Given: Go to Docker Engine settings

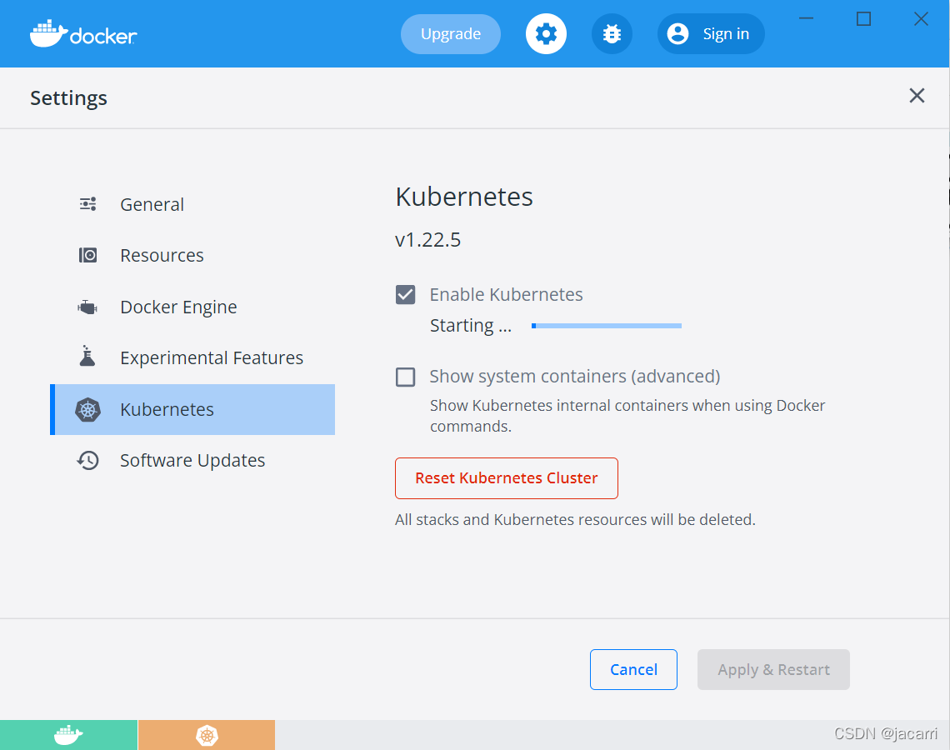Looking at the screenshot, I should pos(192,307).
